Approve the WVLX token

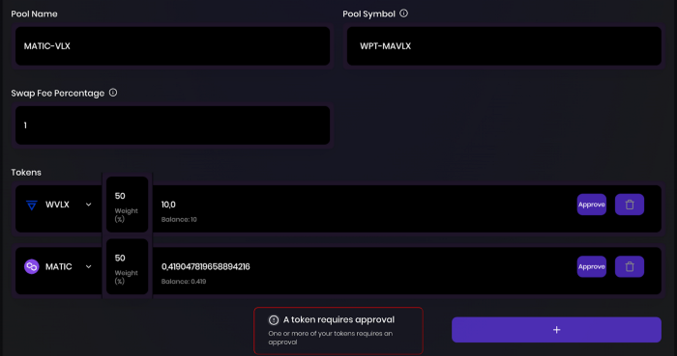[592, 205]
